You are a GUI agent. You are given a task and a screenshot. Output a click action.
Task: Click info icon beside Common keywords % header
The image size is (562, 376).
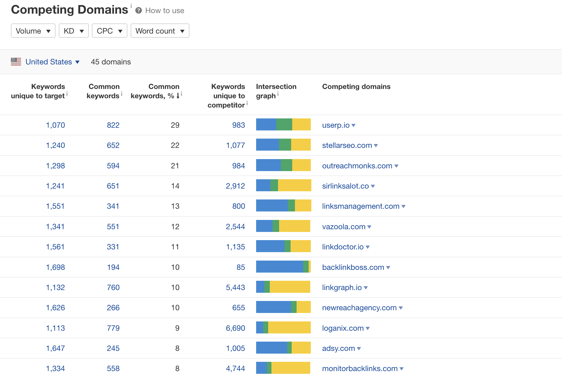pos(182,94)
